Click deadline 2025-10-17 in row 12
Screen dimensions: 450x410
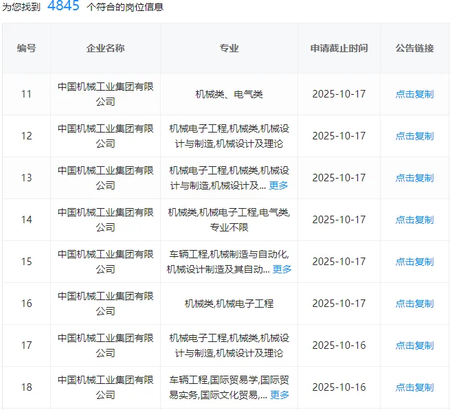click(339, 136)
